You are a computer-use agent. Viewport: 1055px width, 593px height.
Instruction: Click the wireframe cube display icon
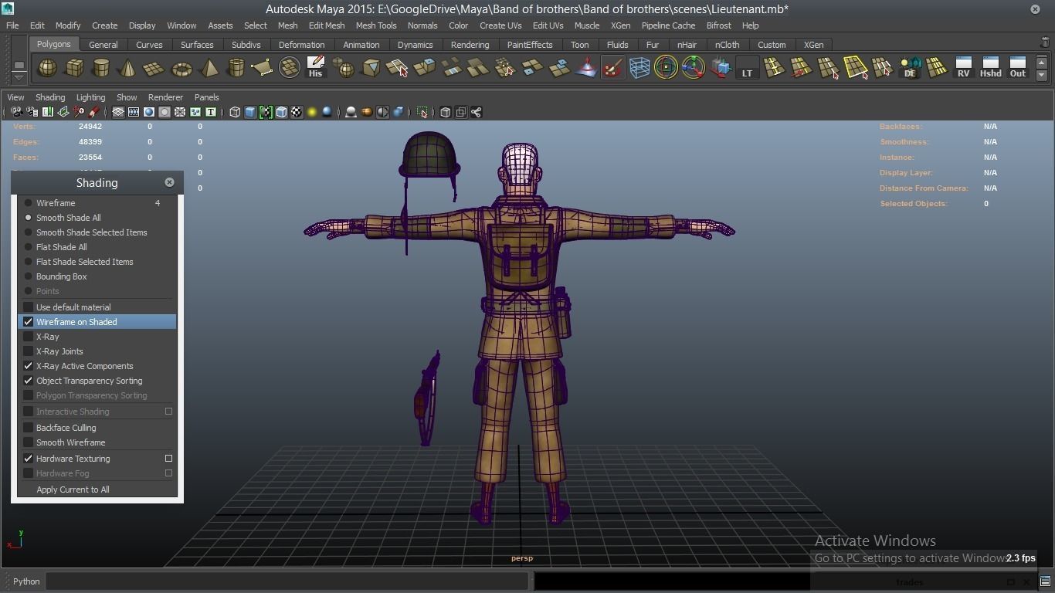pos(235,113)
